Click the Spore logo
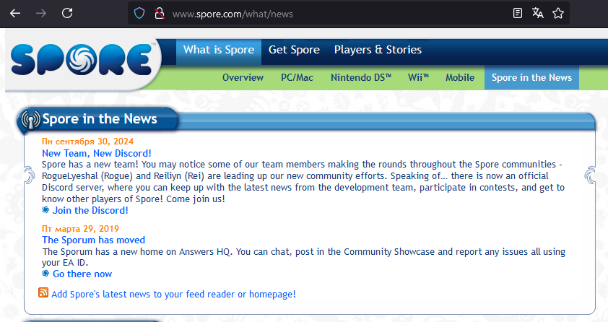This screenshot has height=322, width=608. [x=81, y=59]
